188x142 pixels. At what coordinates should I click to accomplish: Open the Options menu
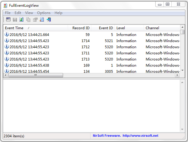pyautogui.click(x=44, y=13)
